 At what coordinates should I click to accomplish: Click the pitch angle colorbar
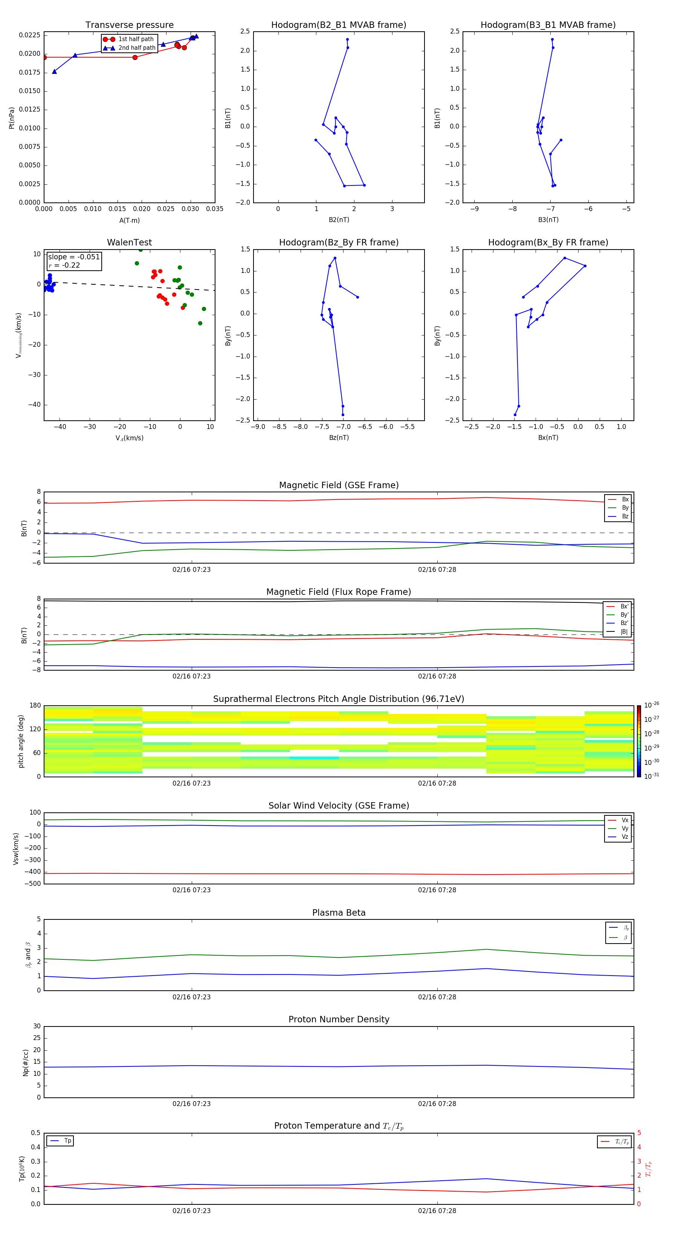tap(638, 741)
